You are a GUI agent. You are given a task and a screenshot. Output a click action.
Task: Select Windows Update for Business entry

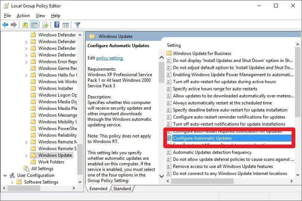pos(202,53)
